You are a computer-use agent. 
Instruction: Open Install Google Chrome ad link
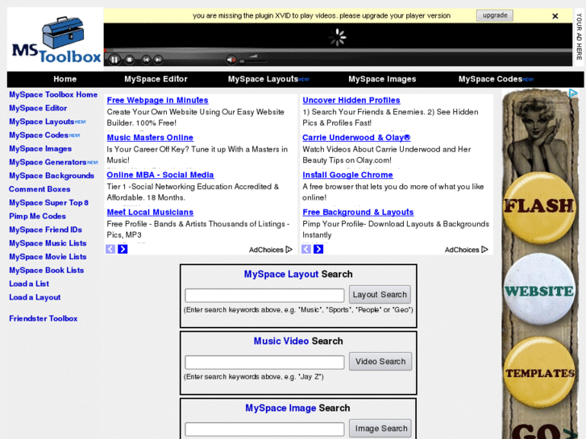click(x=347, y=175)
